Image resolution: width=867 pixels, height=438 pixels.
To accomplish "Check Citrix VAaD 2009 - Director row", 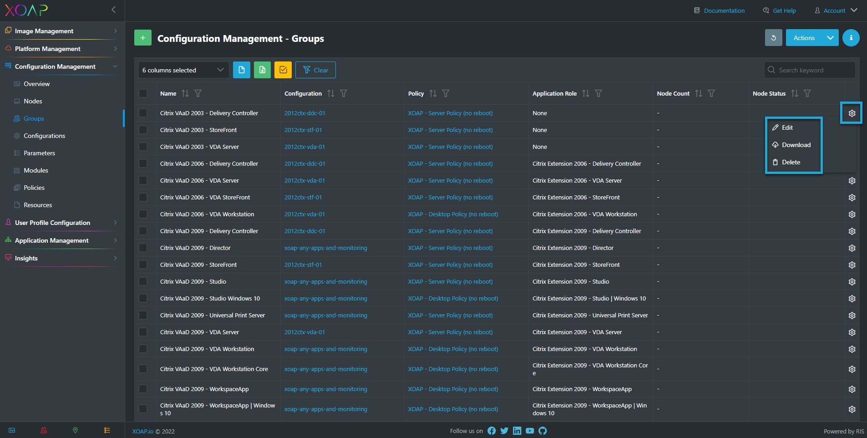I will [143, 248].
